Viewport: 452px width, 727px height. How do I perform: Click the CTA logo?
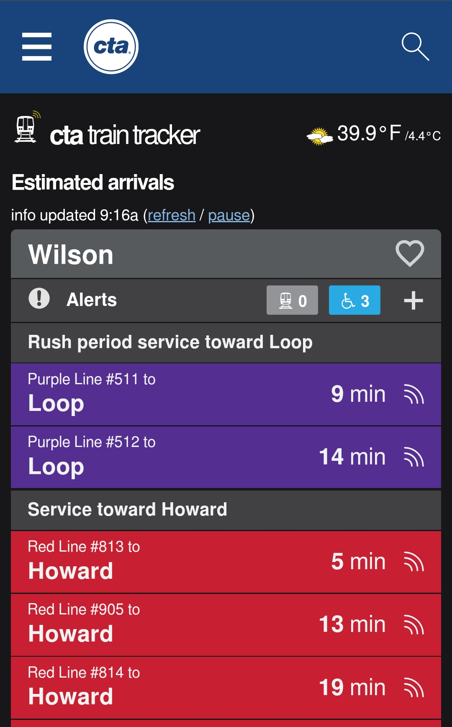[111, 46]
